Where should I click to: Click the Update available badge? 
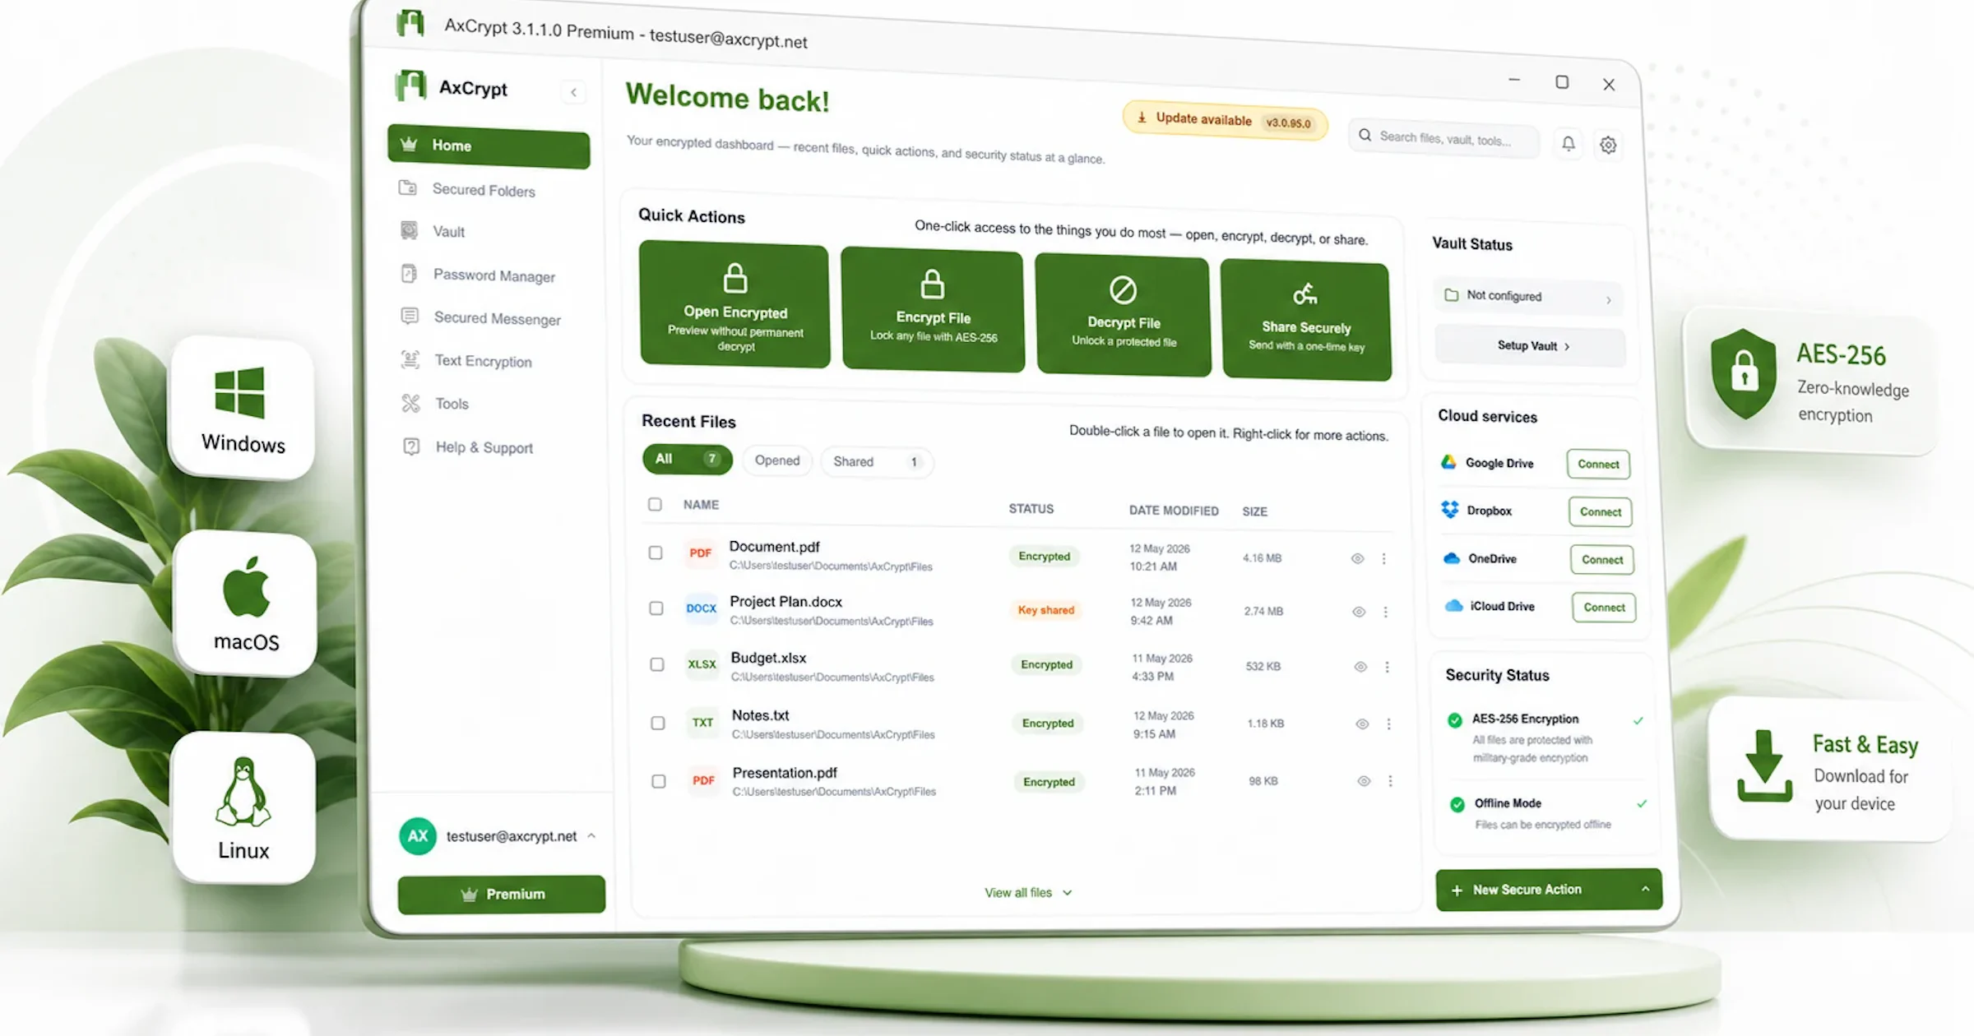click(x=1225, y=121)
